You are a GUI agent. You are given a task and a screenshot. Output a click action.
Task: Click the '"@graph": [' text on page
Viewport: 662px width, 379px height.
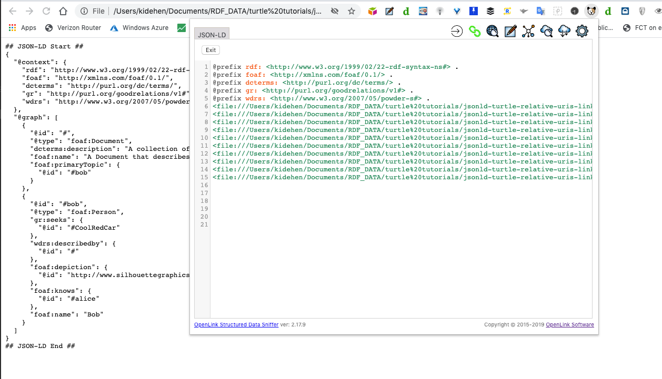36,117
